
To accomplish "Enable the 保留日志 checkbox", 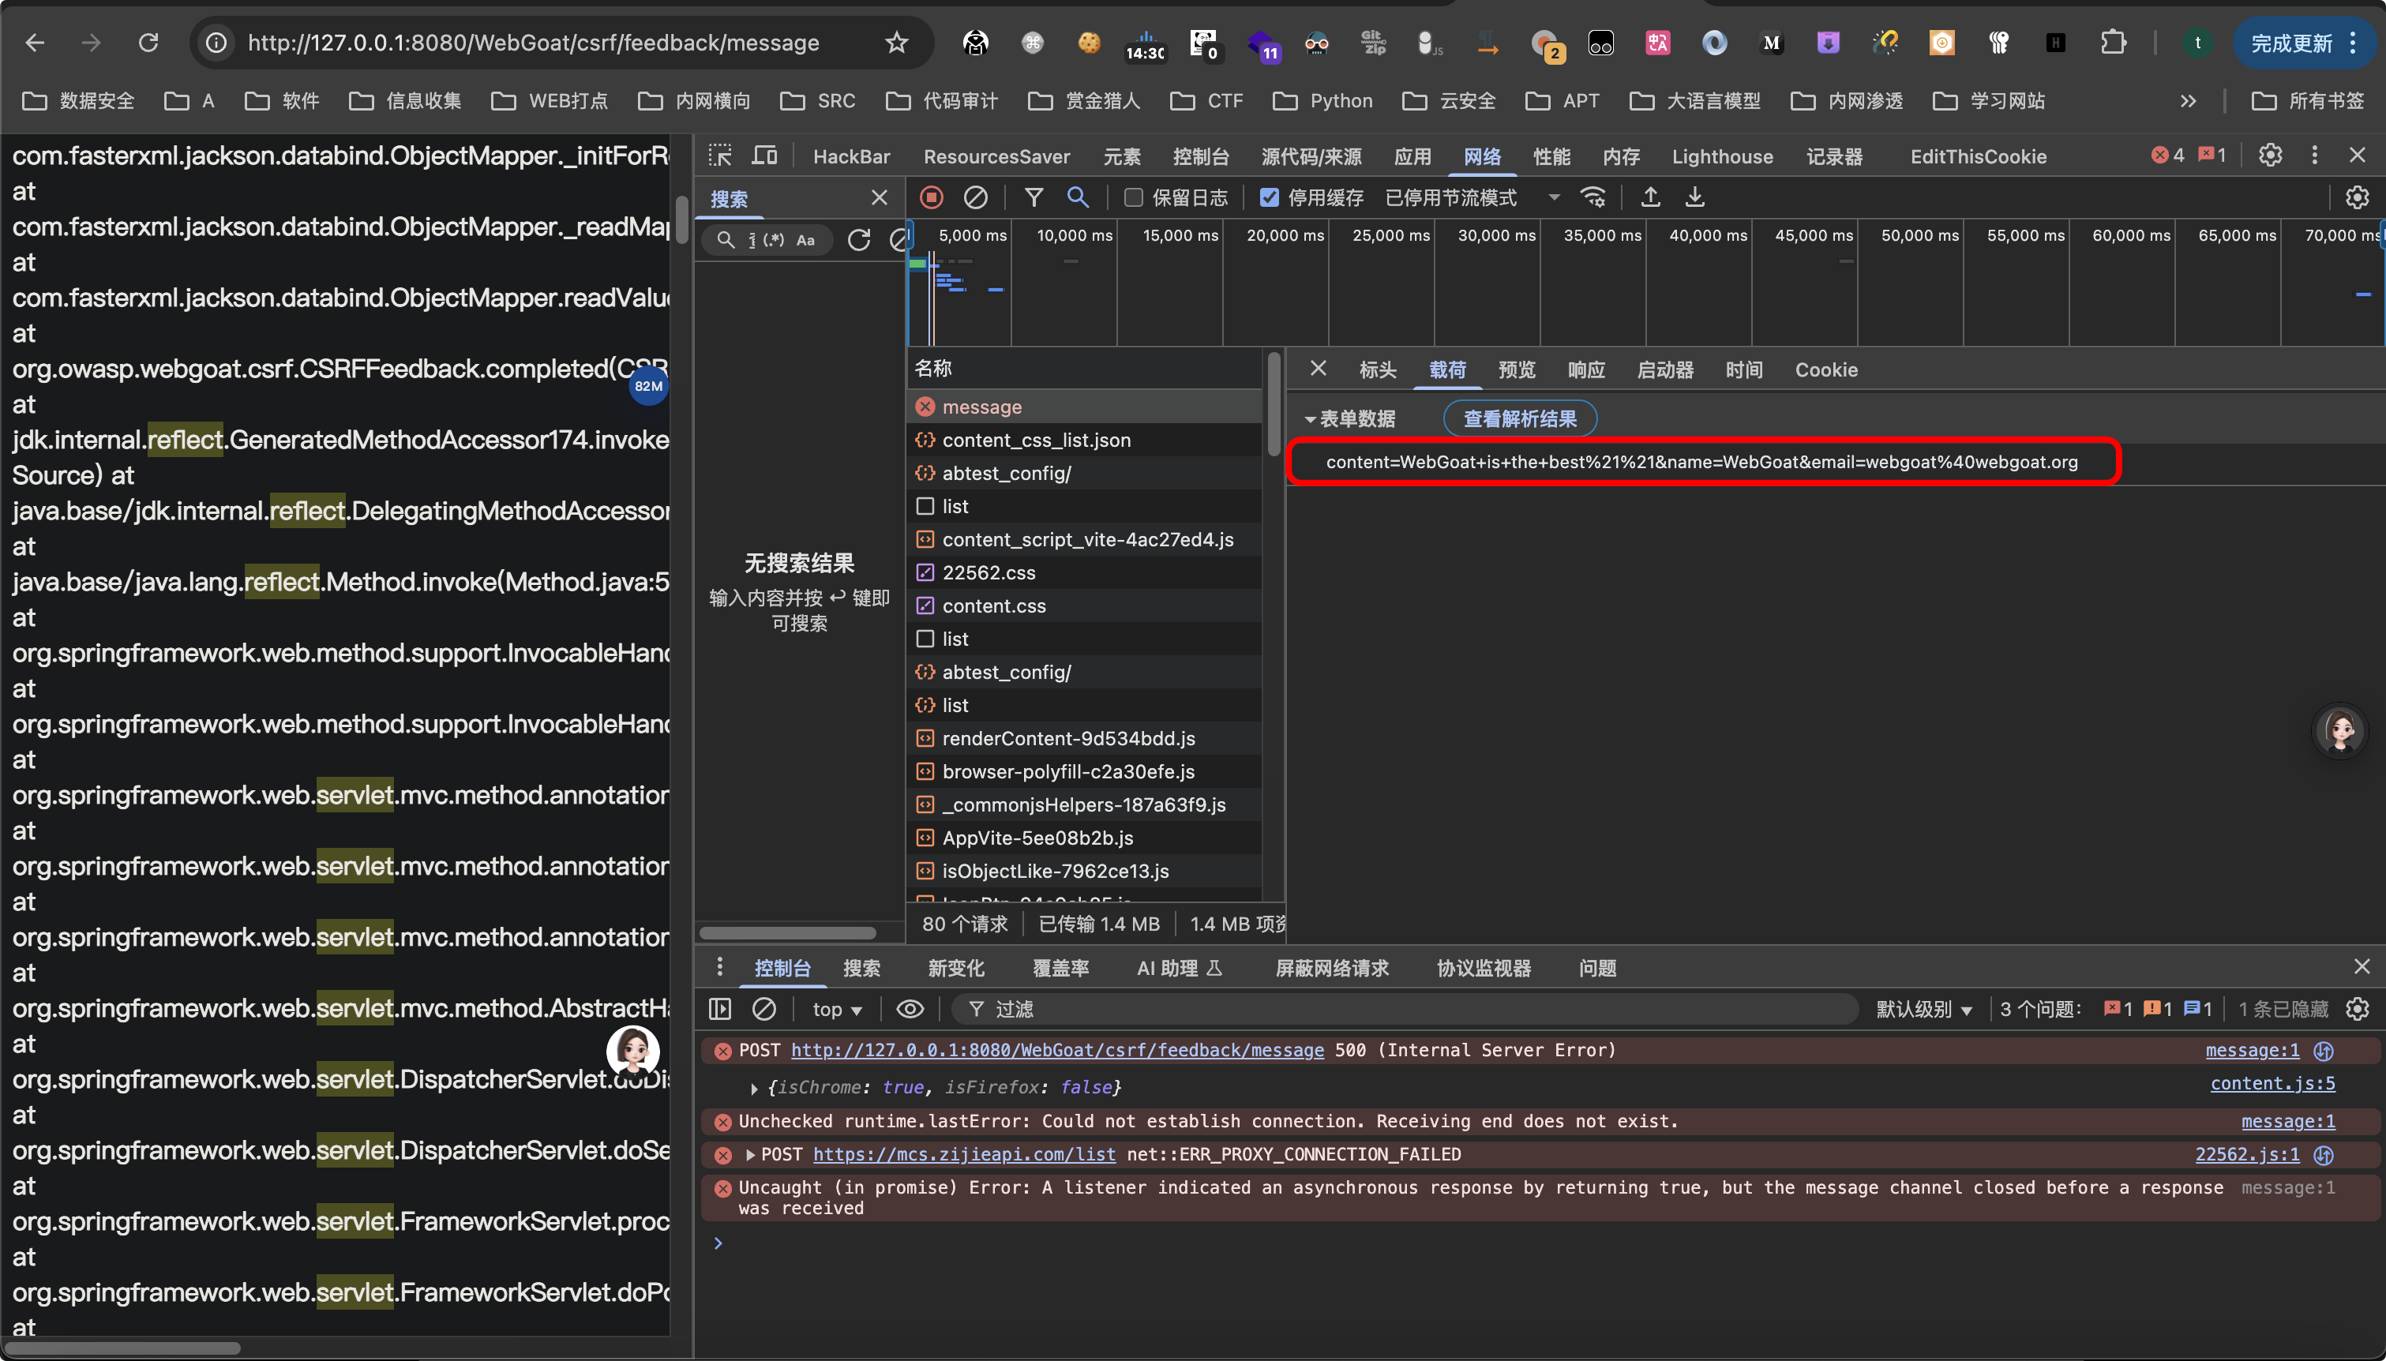I will click(x=1134, y=197).
